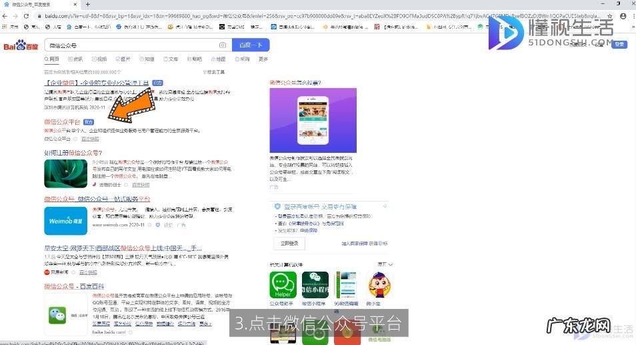Click the green leaf result thumbnail
Viewport: 636px width, 345px height.
66,174
